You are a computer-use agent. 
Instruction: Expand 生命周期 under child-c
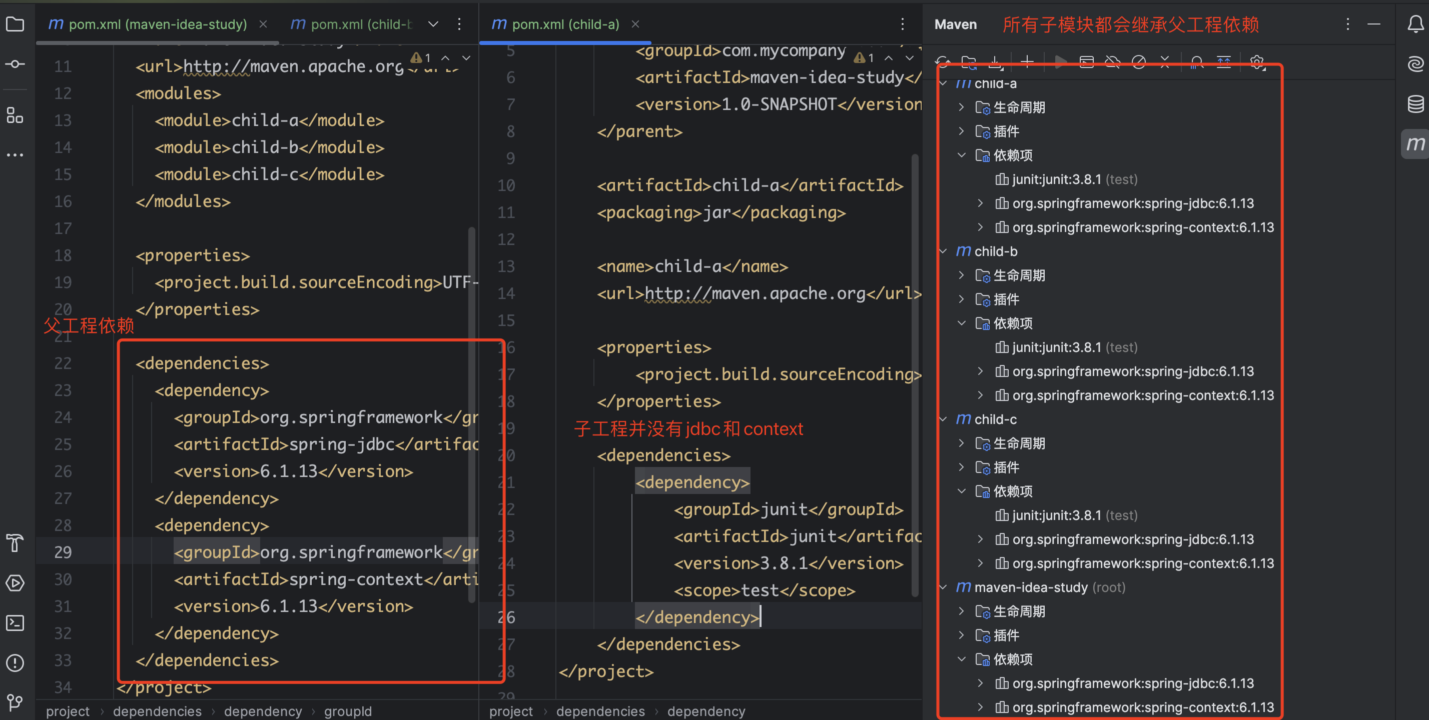pyautogui.click(x=961, y=443)
